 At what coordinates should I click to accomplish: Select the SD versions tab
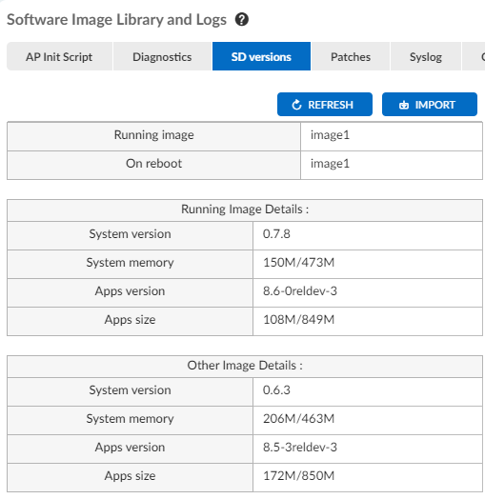coord(261,56)
